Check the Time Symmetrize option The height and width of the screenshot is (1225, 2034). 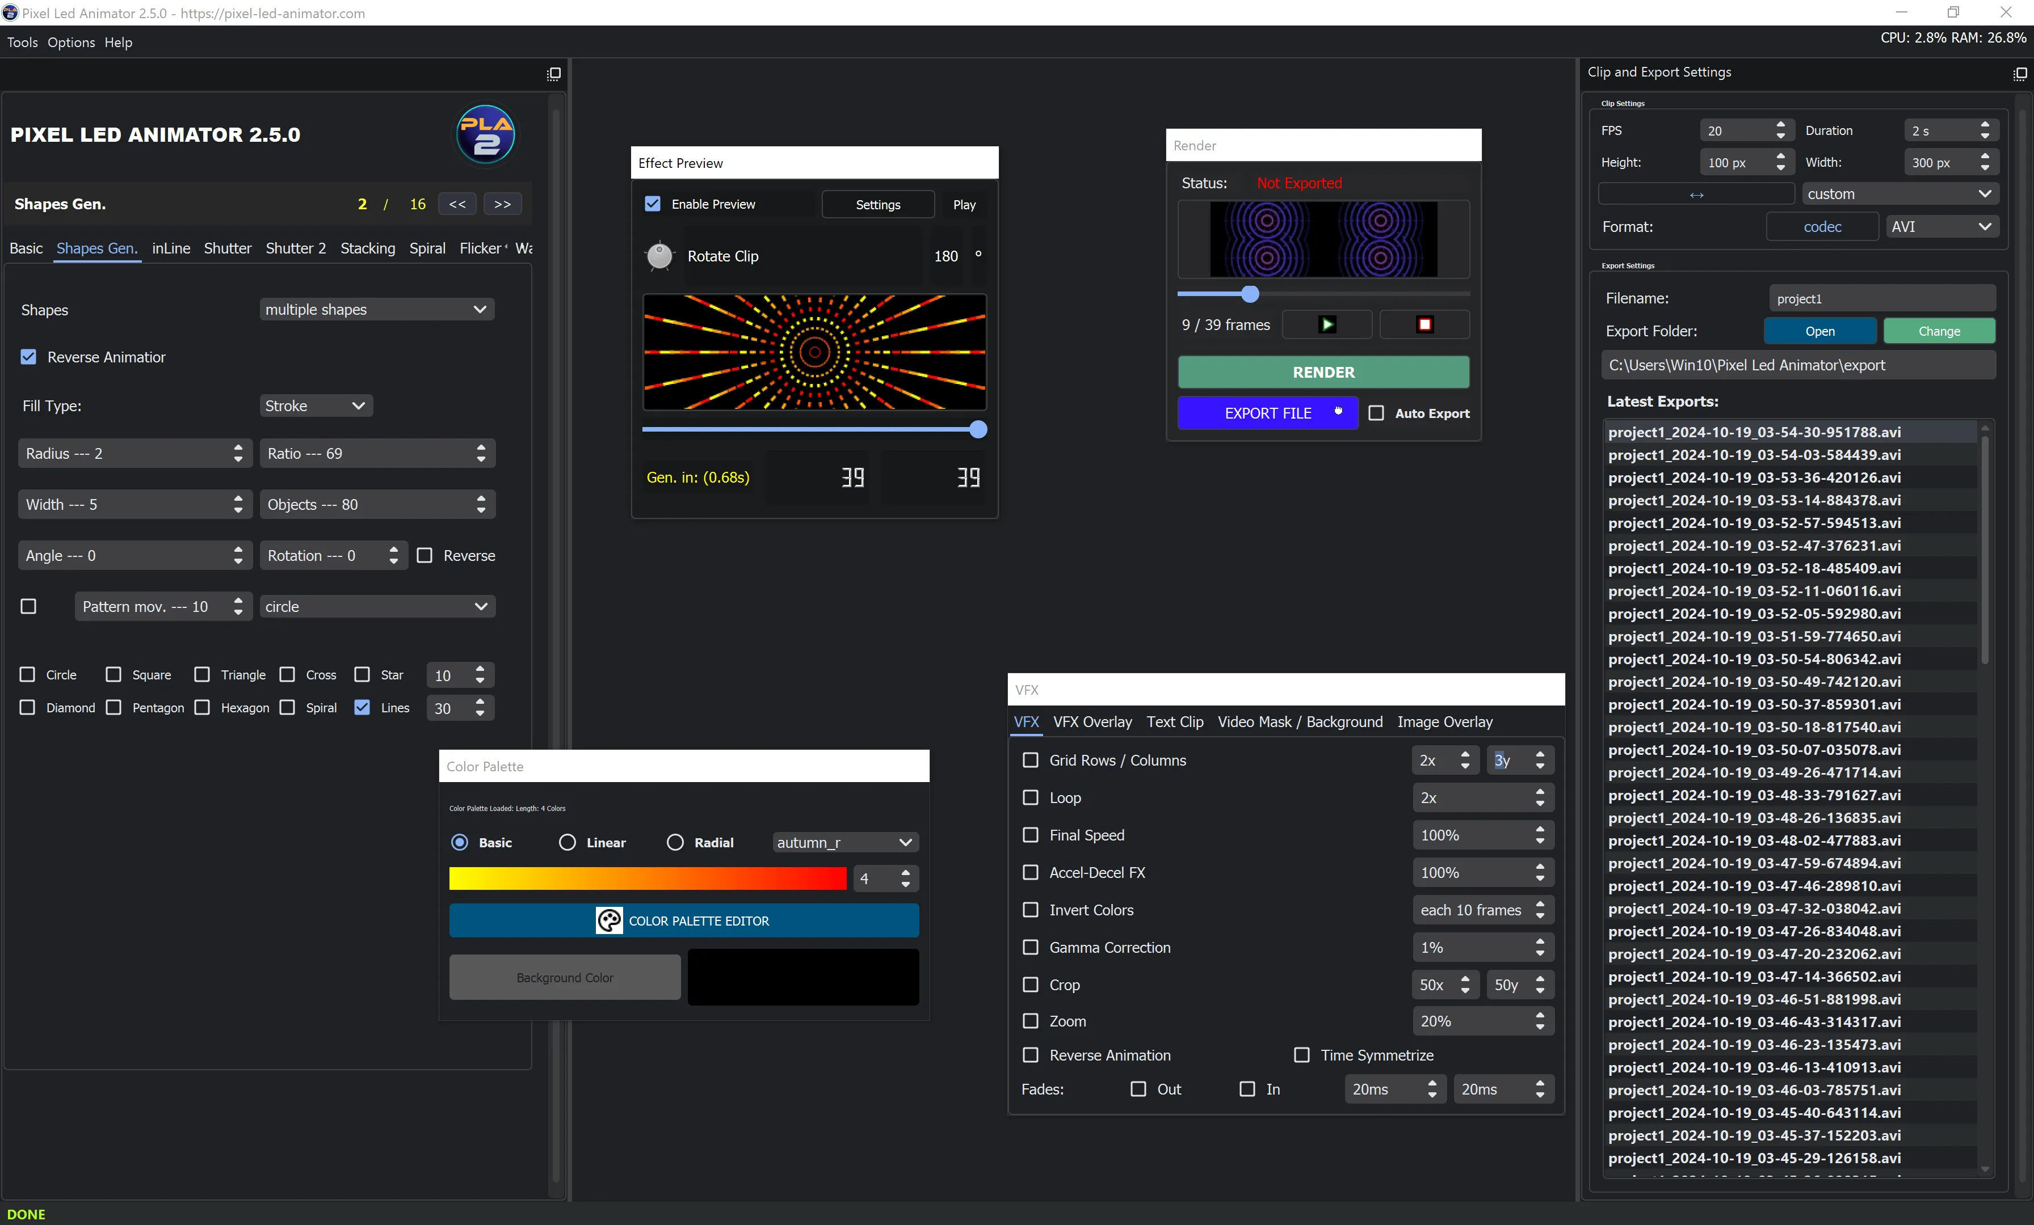[1302, 1055]
